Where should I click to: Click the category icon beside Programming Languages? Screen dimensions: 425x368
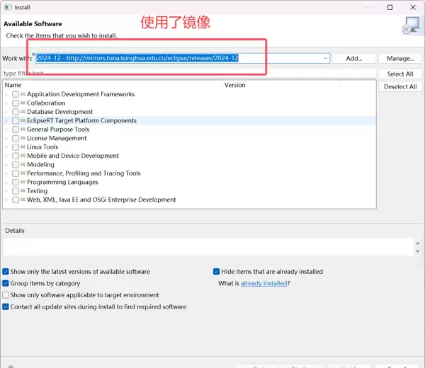coord(23,183)
